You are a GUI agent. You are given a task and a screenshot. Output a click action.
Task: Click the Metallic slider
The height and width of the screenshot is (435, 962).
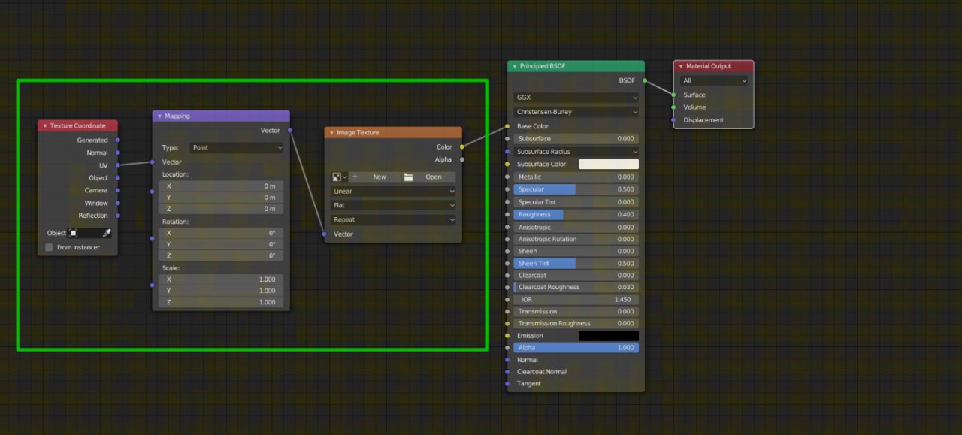(x=576, y=177)
